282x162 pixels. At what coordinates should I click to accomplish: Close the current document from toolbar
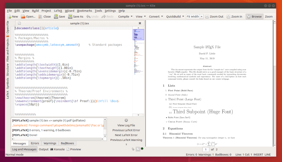[x=45, y=17]
